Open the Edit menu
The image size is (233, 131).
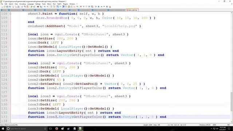pos(6,4)
